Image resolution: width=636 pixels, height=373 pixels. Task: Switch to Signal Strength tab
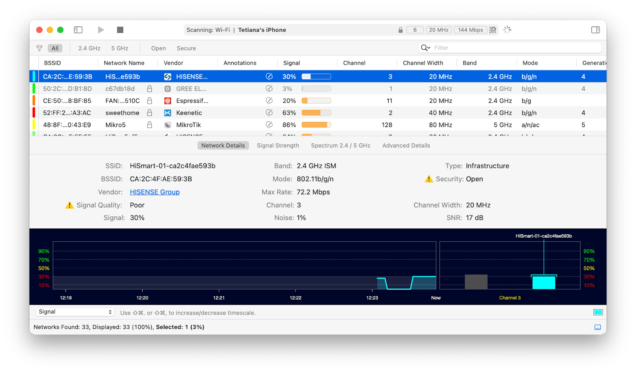coord(278,146)
